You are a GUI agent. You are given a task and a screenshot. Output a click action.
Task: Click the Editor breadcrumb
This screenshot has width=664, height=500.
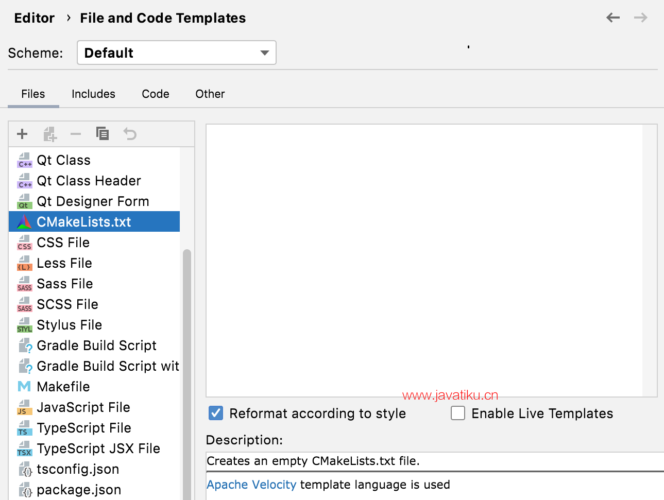click(34, 18)
